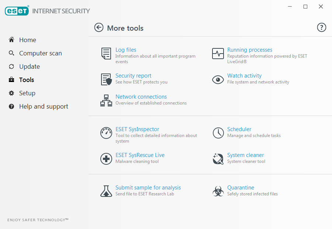Screen dimensions: 332x229
Task: Click the Log files document icon
Action: (106, 54)
